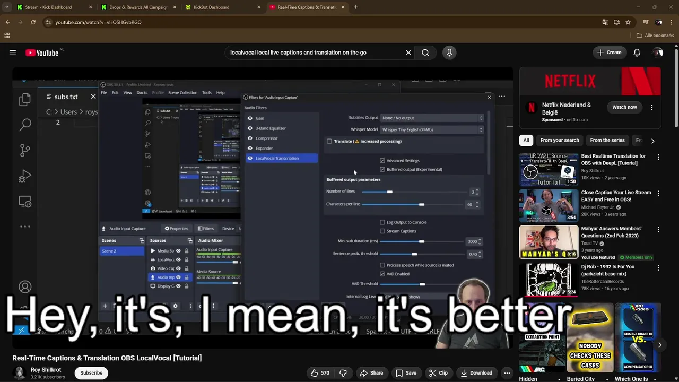Screen dimensions: 679x382
Task: Click the magnifier search button
Action: (425, 53)
